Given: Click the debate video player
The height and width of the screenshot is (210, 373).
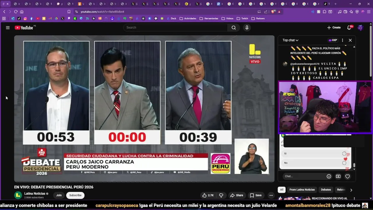Looking at the screenshot, I should point(144,108).
